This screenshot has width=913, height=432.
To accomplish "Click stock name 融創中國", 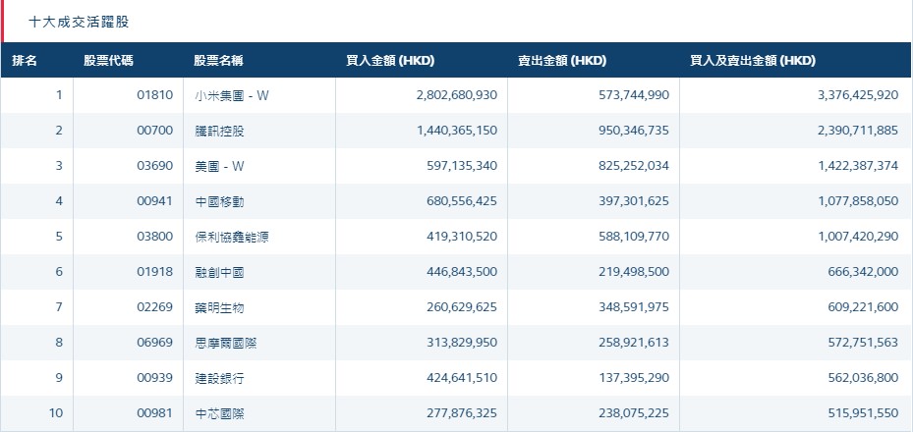I will [x=218, y=272].
